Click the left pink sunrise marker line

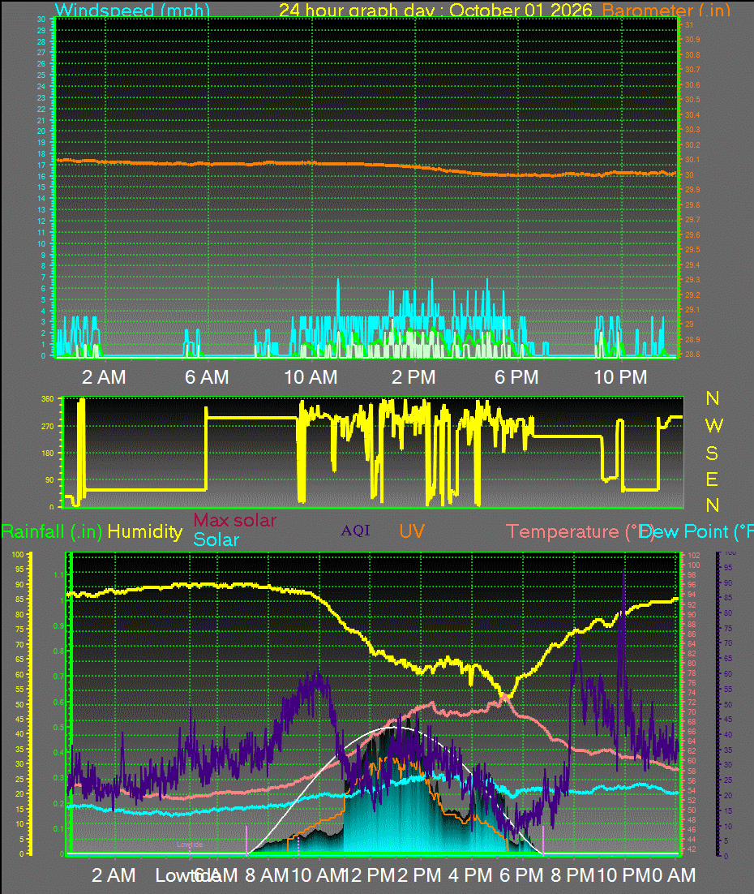pos(246,840)
